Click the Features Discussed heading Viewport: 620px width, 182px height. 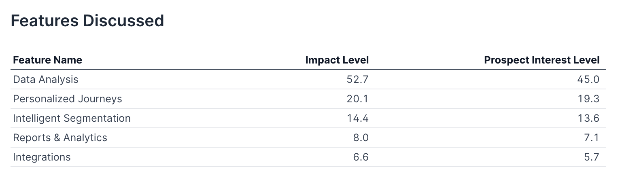click(x=87, y=21)
